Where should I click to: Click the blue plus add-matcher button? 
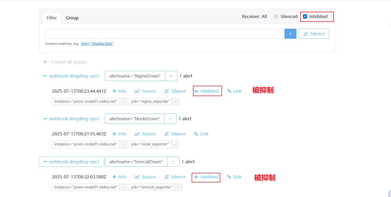[290, 34]
